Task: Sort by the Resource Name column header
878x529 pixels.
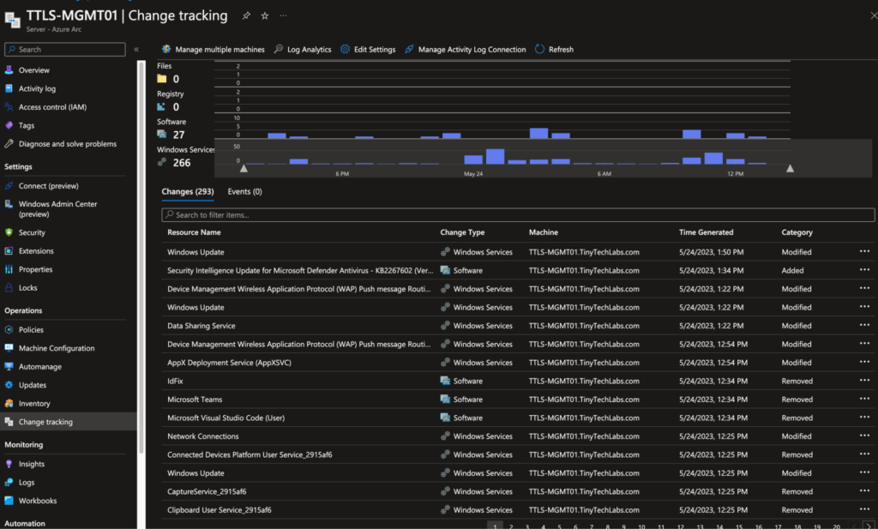Action: point(194,232)
